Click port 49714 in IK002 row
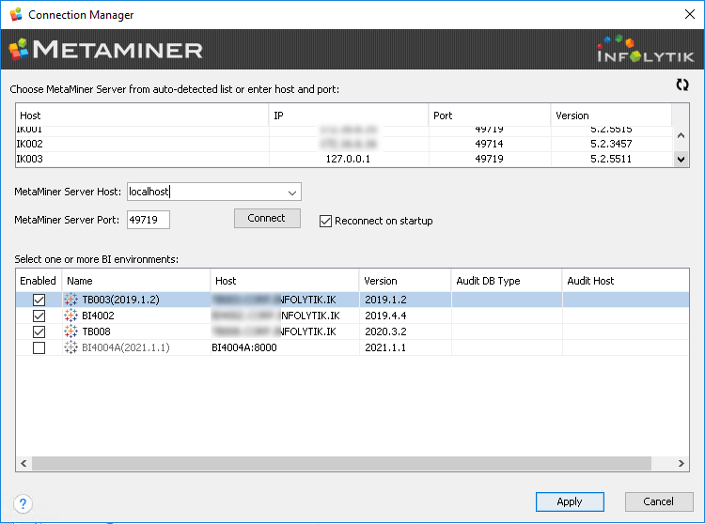This screenshot has height=524, width=705. click(489, 144)
